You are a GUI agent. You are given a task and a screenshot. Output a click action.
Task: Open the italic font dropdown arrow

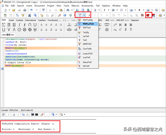click(x=109, y=10)
